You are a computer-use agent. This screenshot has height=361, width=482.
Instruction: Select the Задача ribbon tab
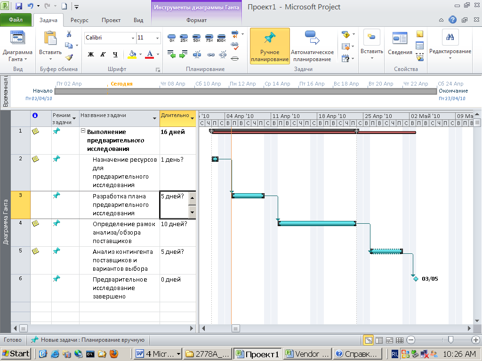(48, 20)
